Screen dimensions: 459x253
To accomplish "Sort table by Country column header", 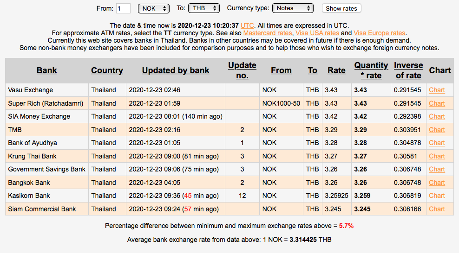I will point(107,70).
